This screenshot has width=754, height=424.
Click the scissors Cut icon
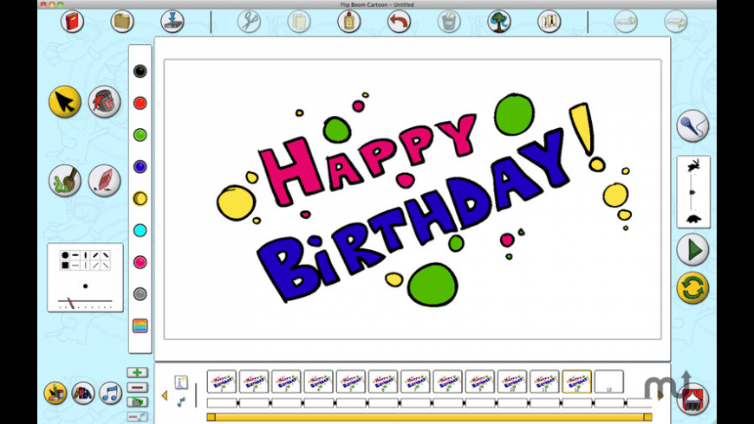click(x=249, y=22)
